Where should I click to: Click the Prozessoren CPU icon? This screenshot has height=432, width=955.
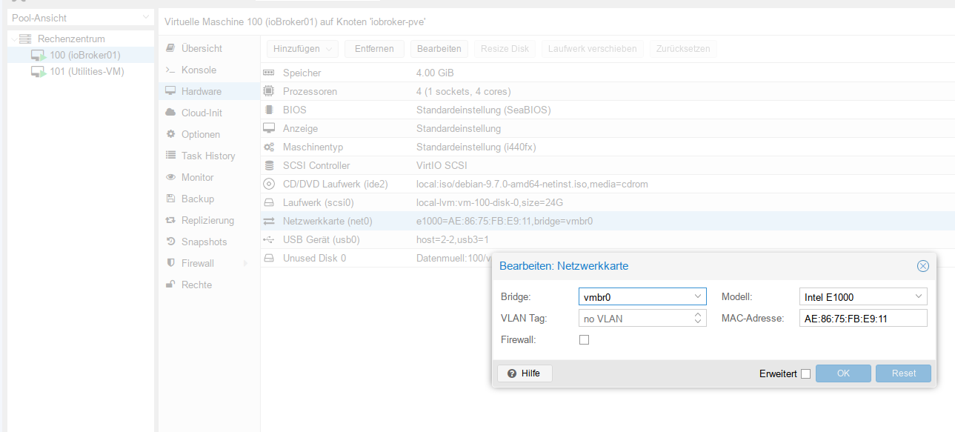(269, 91)
